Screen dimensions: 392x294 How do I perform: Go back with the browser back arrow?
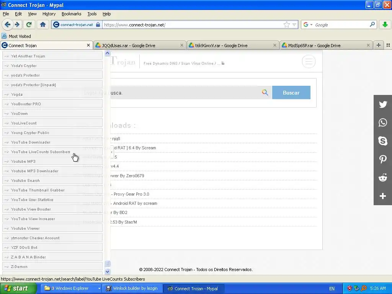tap(7, 24)
